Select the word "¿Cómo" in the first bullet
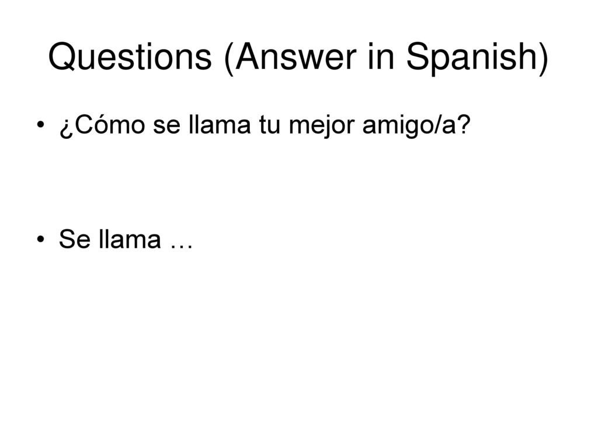 [x=102, y=125]
